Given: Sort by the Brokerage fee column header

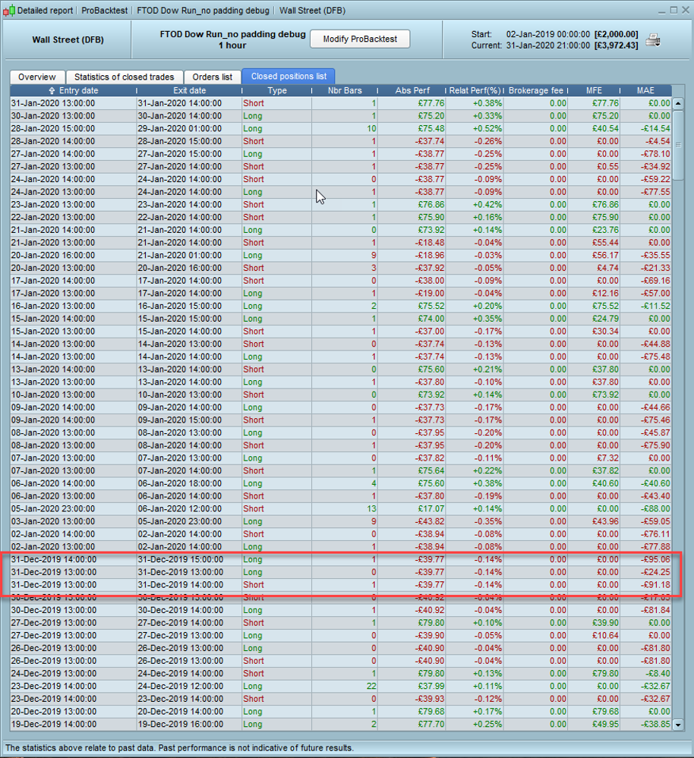Looking at the screenshot, I should pos(536,90).
